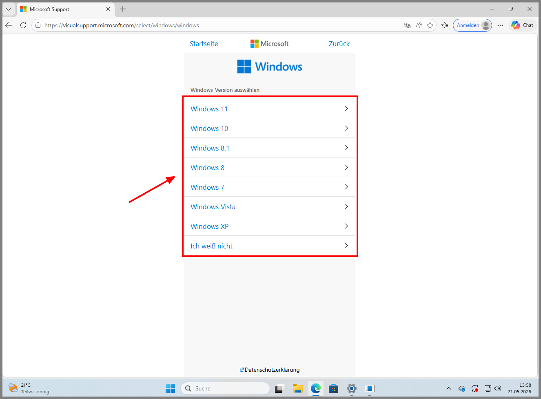Click the Microsoft logo in page header
The height and width of the screenshot is (399, 541).
pyautogui.click(x=269, y=44)
